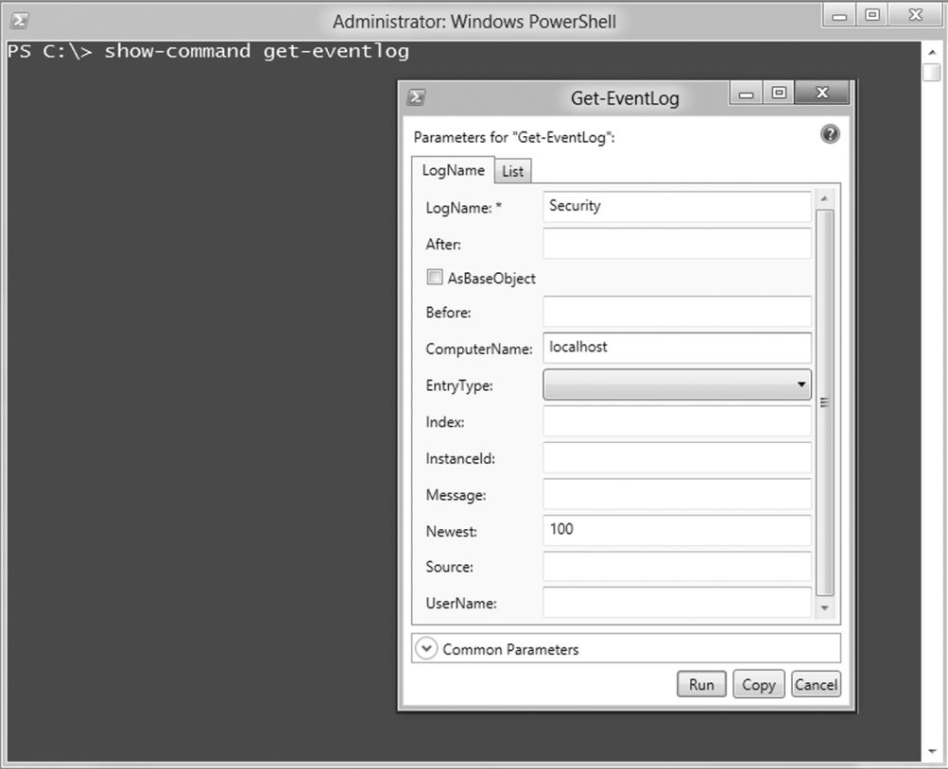The height and width of the screenshot is (769, 948).
Task: Cancel the Get-EventLog dialog
Action: pyautogui.click(x=816, y=685)
